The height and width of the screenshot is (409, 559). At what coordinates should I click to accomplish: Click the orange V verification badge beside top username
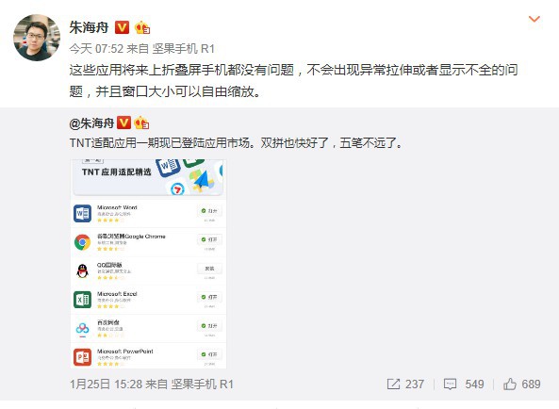(x=122, y=27)
